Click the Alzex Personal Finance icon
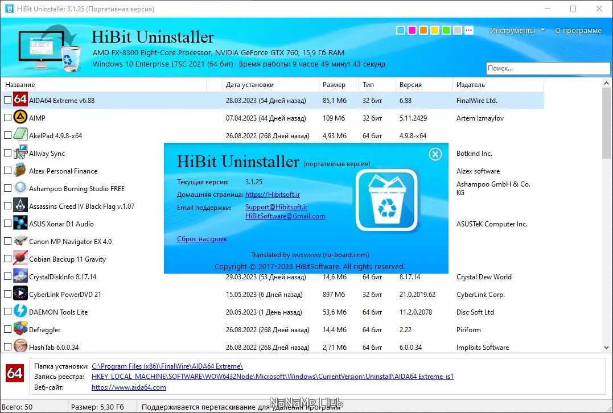This screenshot has height=413, width=613. tap(20, 170)
